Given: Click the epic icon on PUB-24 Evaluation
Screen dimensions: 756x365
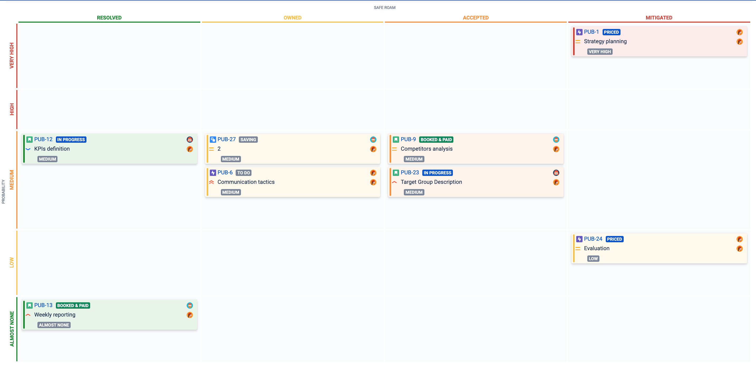Looking at the screenshot, I should 579,239.
